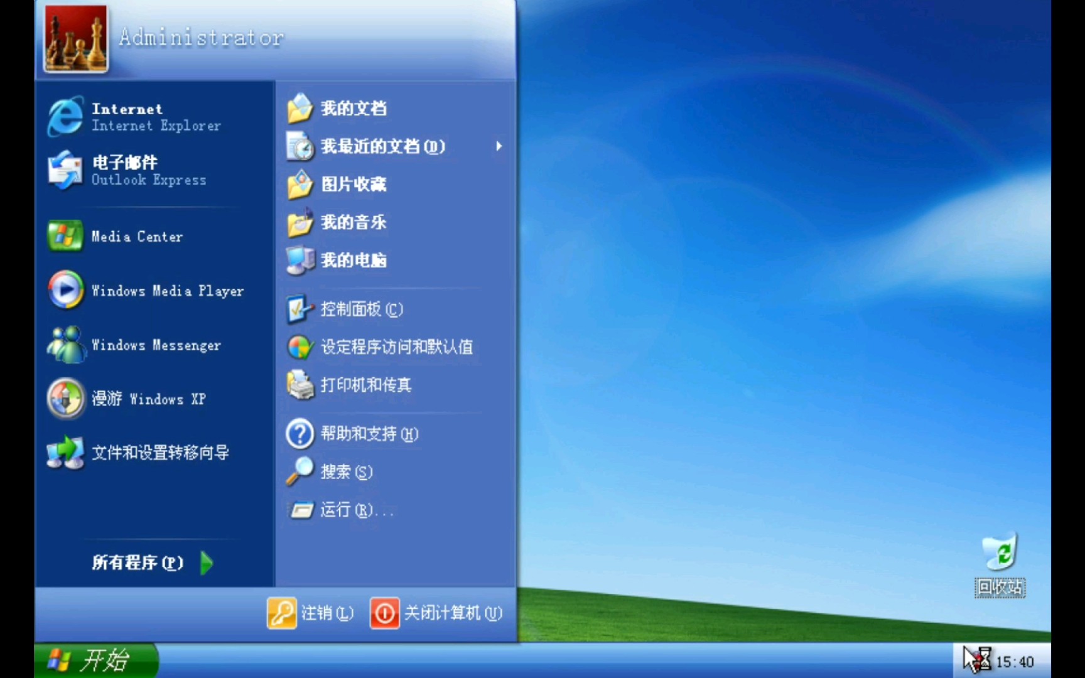Select 我的音乐 from Start menu
Screen dimensions: 1085x678
point(354,222)
